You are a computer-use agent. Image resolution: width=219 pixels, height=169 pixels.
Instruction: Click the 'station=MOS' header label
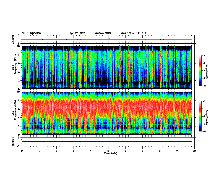coord(103,33)
